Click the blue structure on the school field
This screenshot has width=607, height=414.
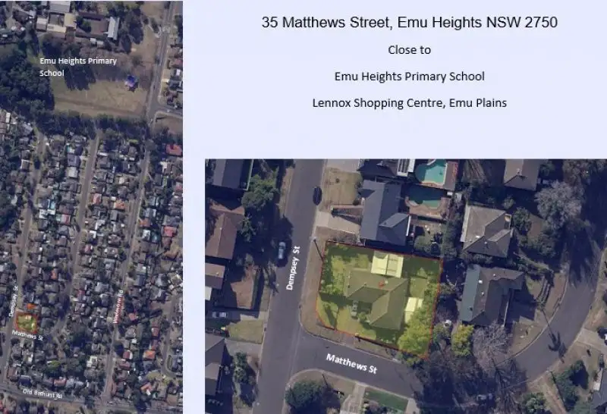coord(131,81)
